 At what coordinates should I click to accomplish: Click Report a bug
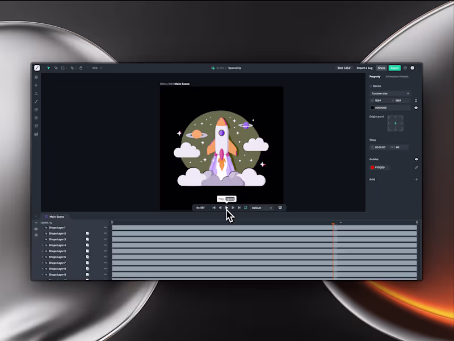click(x=364, y=68)
